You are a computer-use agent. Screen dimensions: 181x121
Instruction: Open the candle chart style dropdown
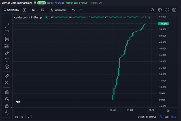click(x=43, y=10)
